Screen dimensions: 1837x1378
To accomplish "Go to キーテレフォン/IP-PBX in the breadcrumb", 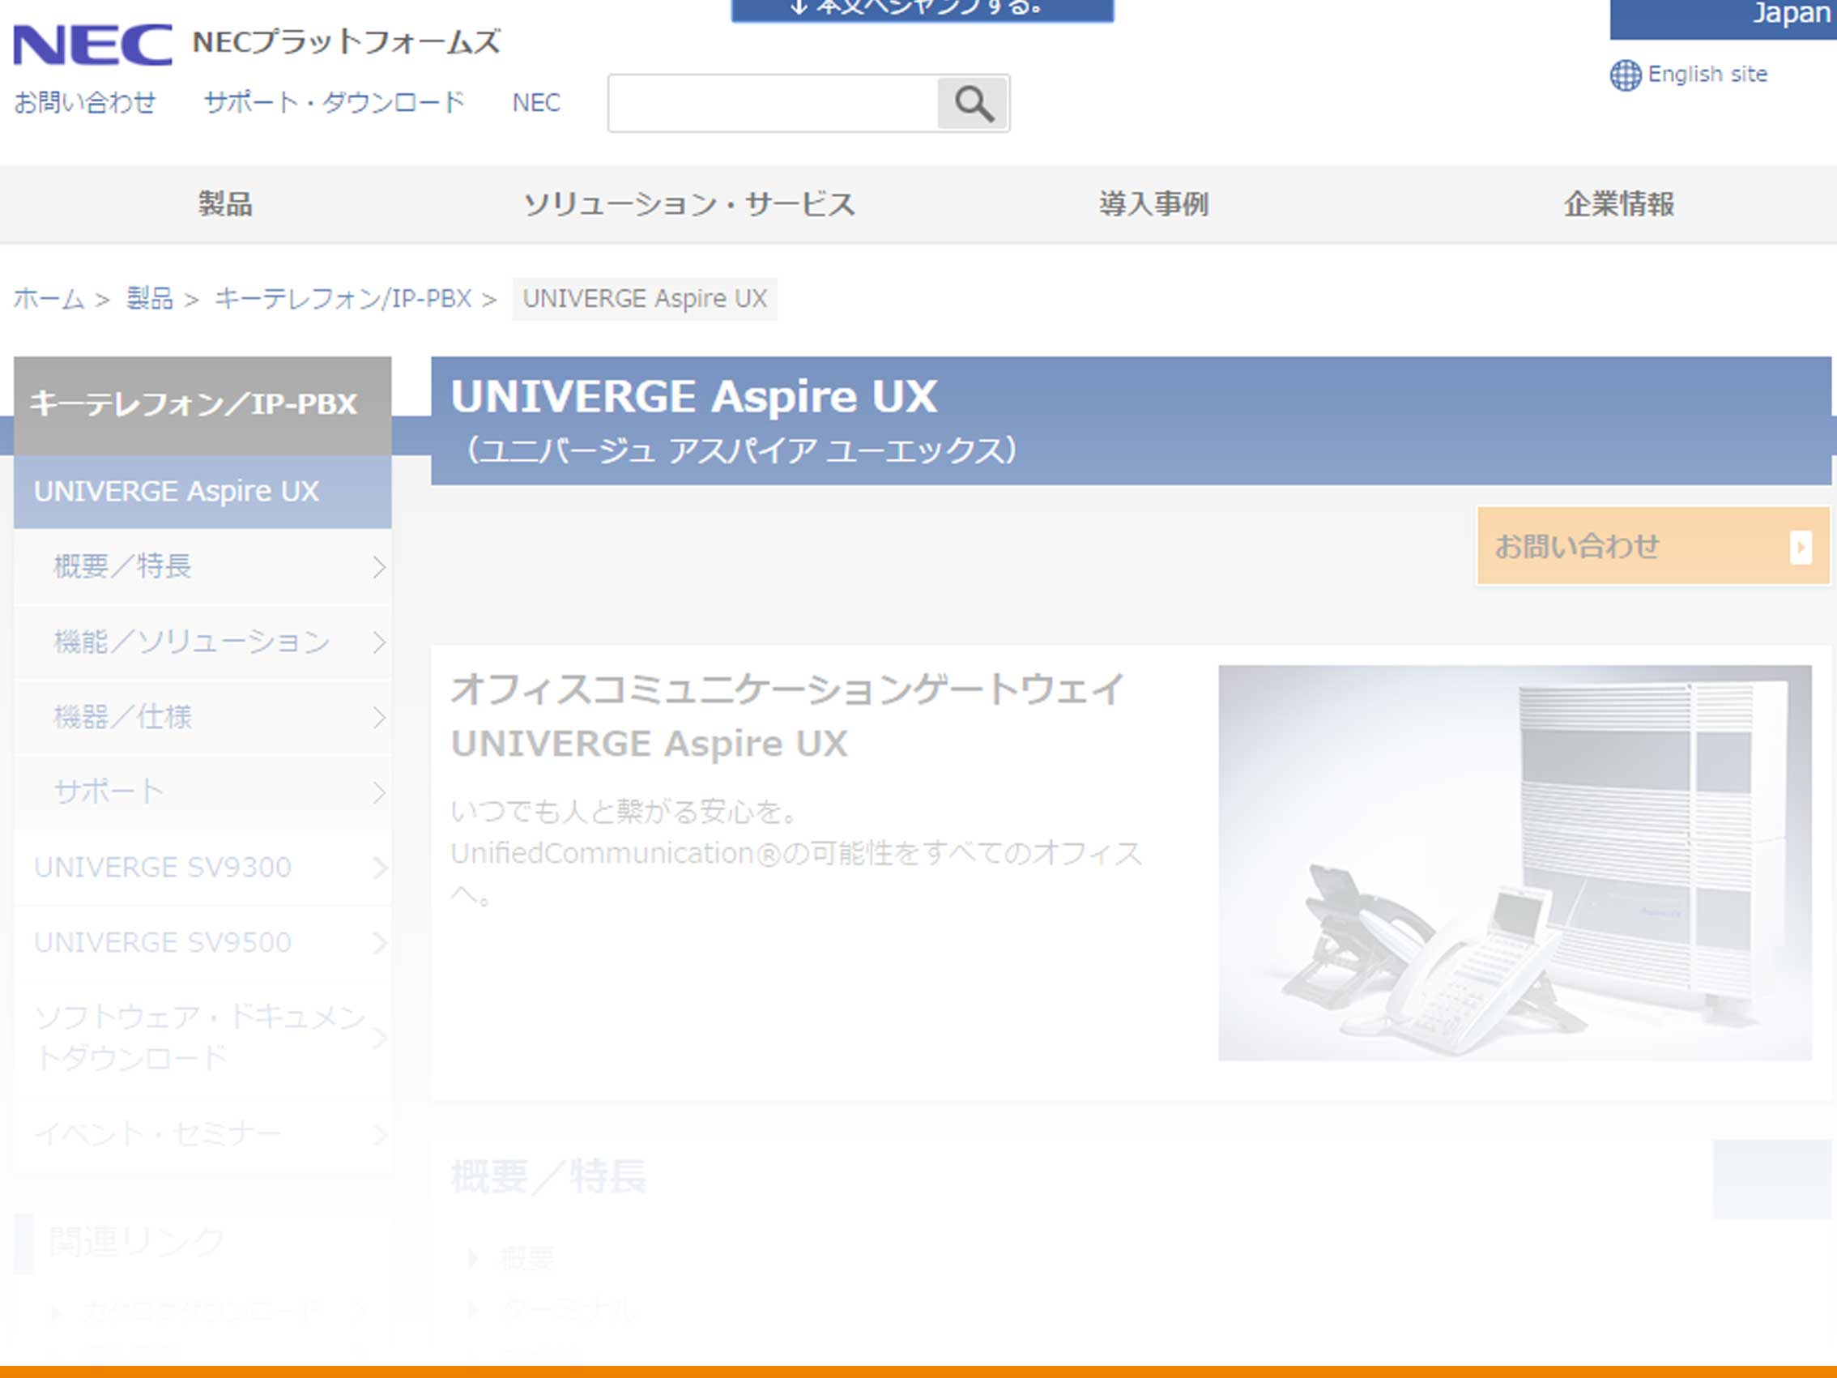I will [x=343, y=299].
